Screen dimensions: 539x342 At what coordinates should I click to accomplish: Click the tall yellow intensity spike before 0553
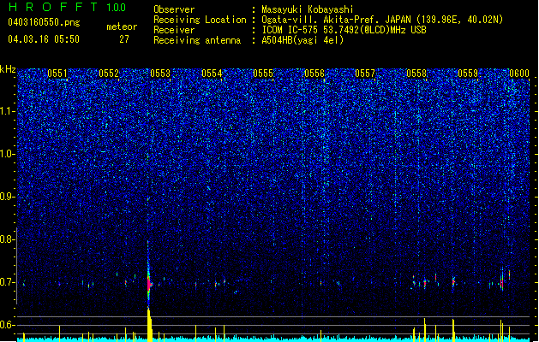point(149,325)
